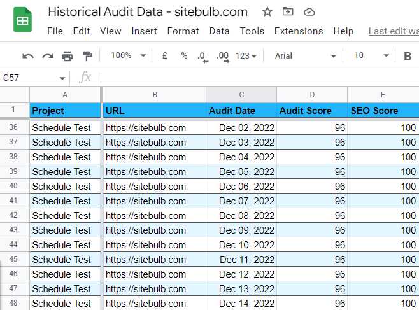Click the SEO Score header cell
The image size is (419, 310).
click(383, 111)
